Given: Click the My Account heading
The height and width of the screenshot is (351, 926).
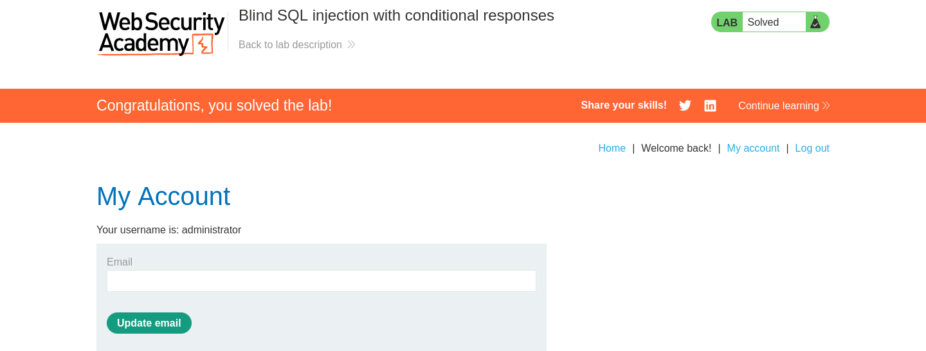Looking at the screenshot, I should click(x=163, y=196).
